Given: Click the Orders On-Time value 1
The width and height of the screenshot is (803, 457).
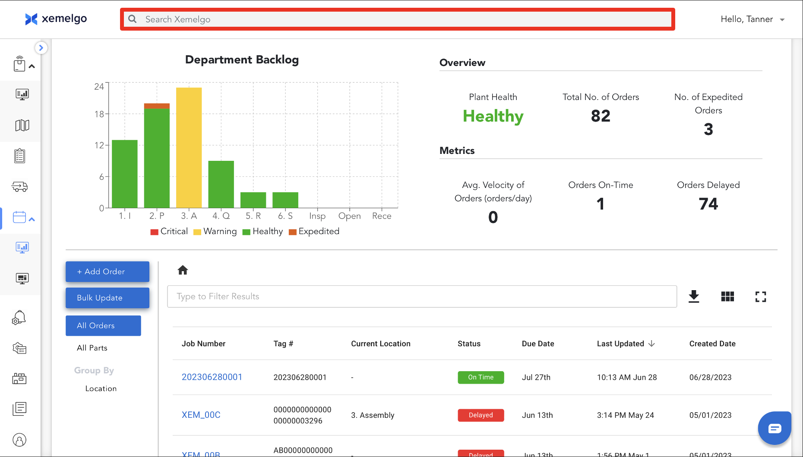Looking at the screenshot, I should pos(601,204).
